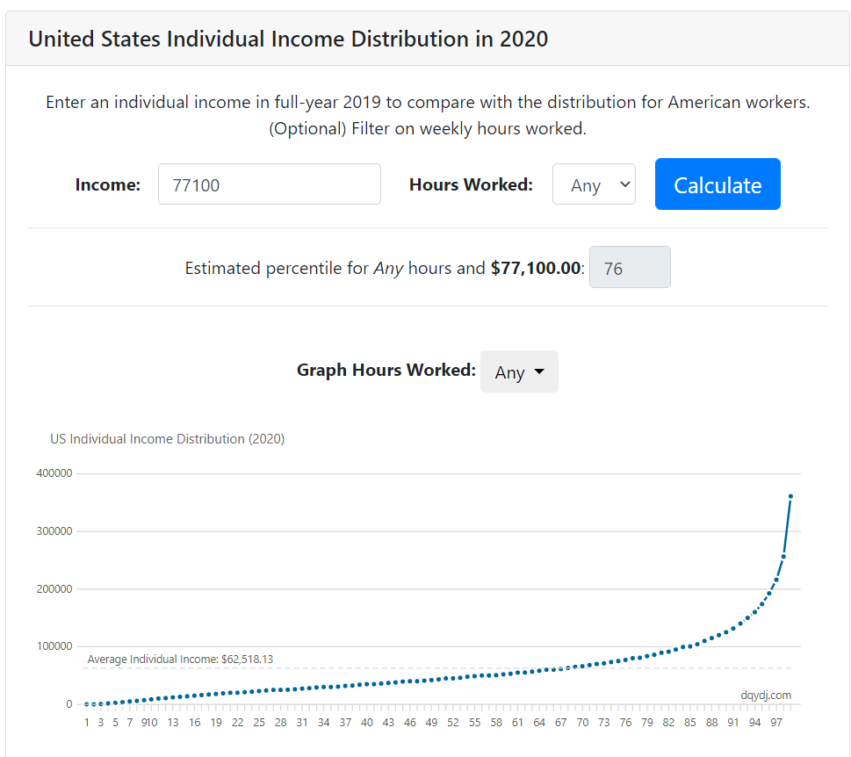
Task: Open the Hours Worked dropdown
Action: tap(594, 184)
